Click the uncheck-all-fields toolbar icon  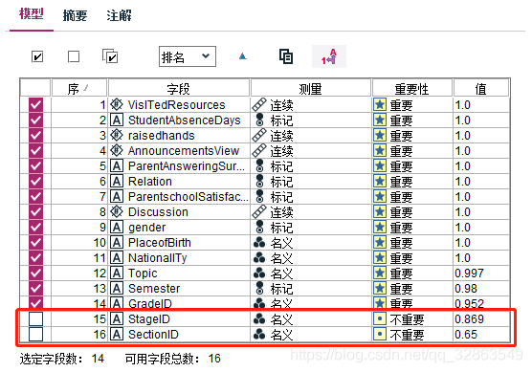[74, 56]
